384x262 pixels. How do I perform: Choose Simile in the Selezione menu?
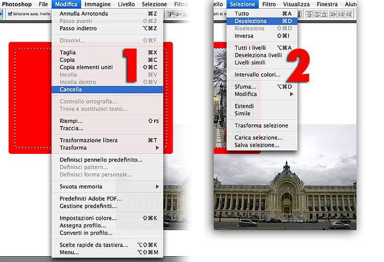click(x=262, y=113)
